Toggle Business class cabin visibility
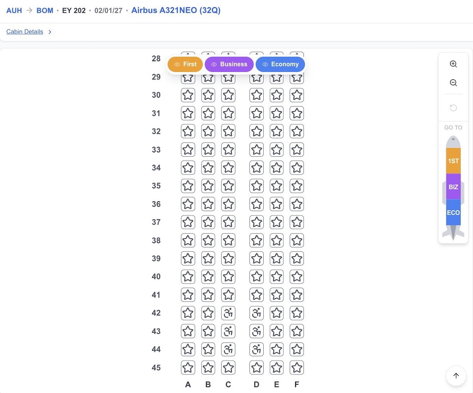473x393 pixels. click(x=229, y=64)
